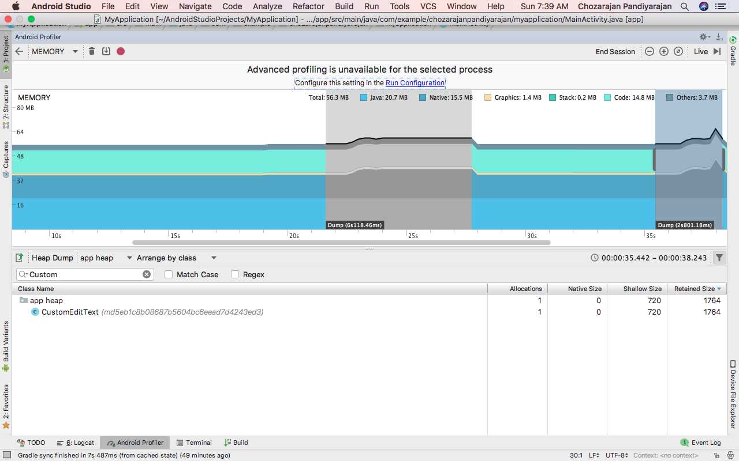Open the Refactor menu
The width and height of the screenshot is (739, 461).
pyautogui.click(x=308, y=6)
